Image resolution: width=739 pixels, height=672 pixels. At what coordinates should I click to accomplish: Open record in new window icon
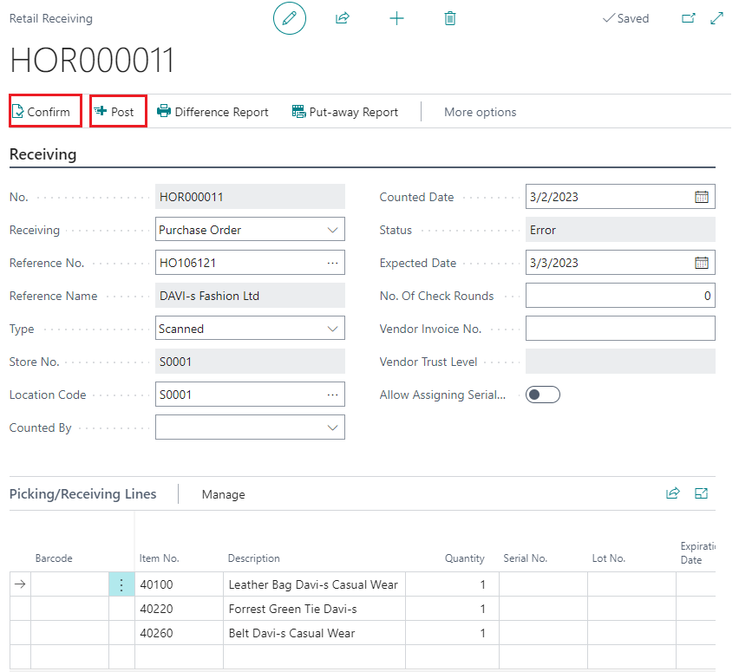click(x=689, y=18)
